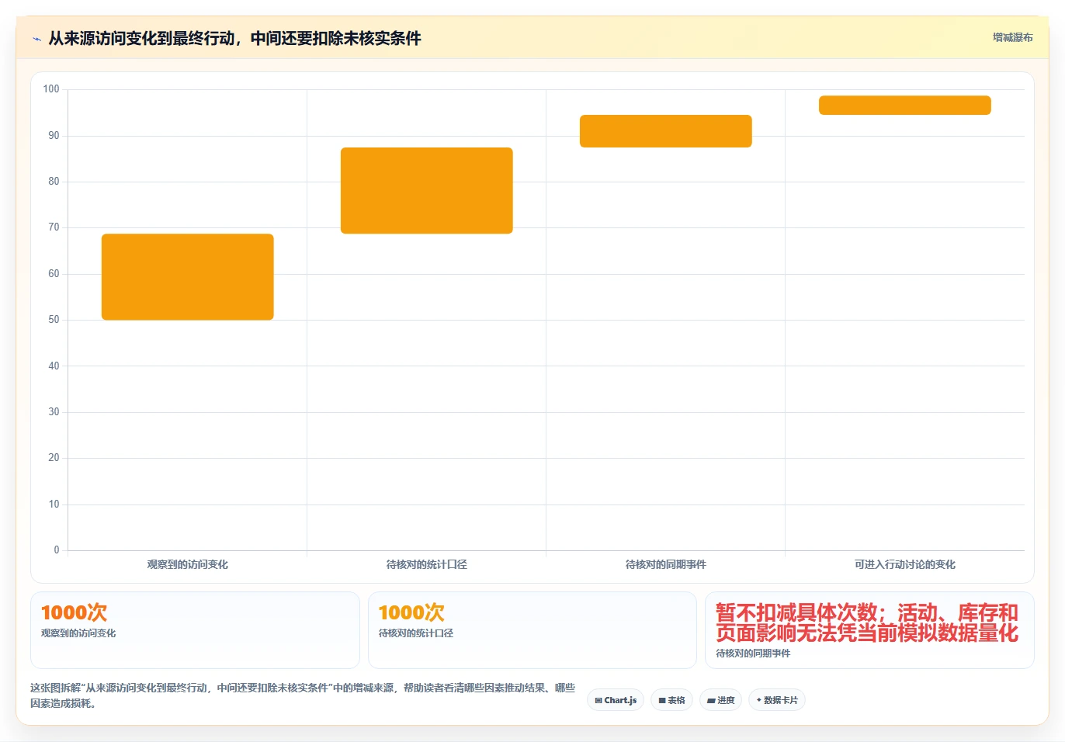The image size is (1065, 742).
Task: Click the description paragraph starting 这张图拆解
Action: tap(303, 695)
